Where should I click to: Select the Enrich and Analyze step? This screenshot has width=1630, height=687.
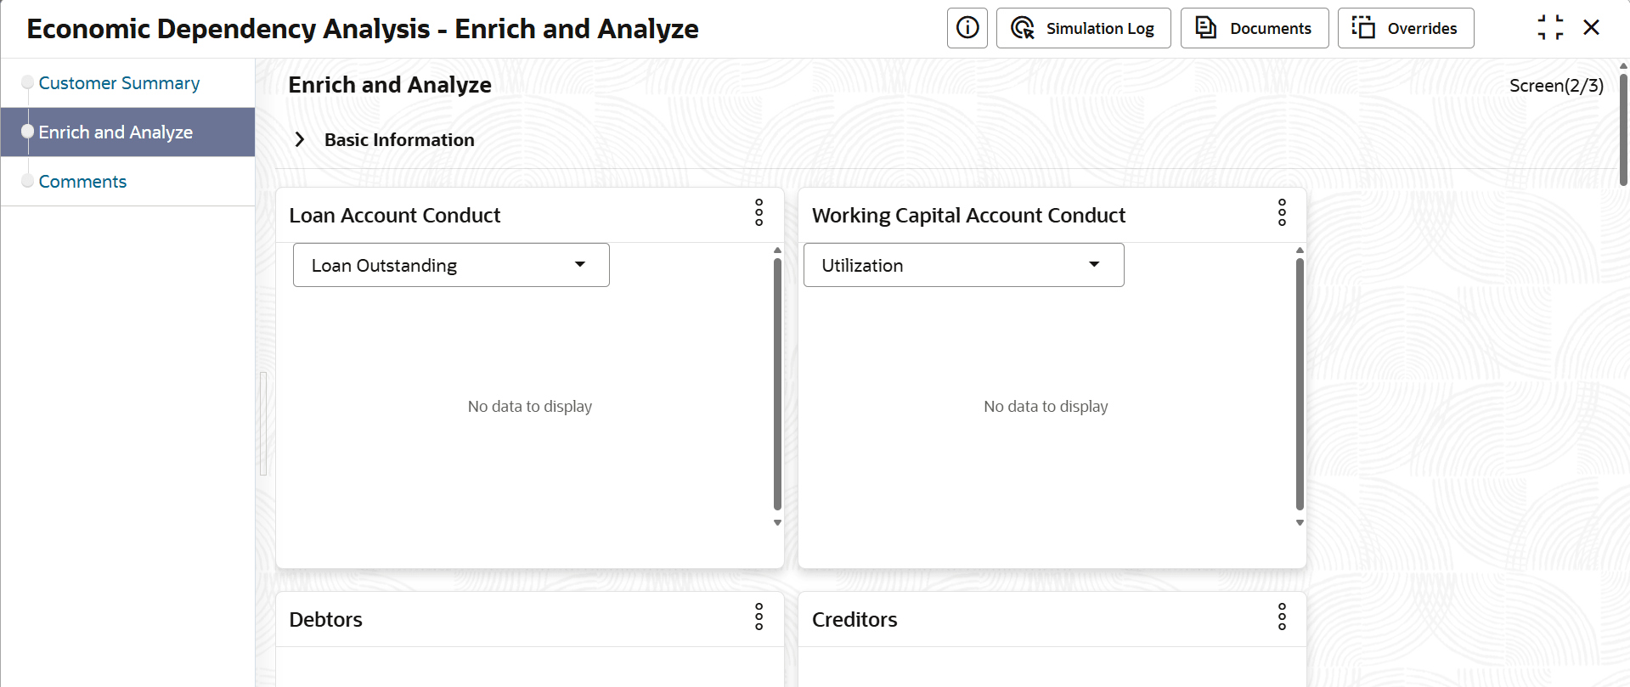click(116, 132)
